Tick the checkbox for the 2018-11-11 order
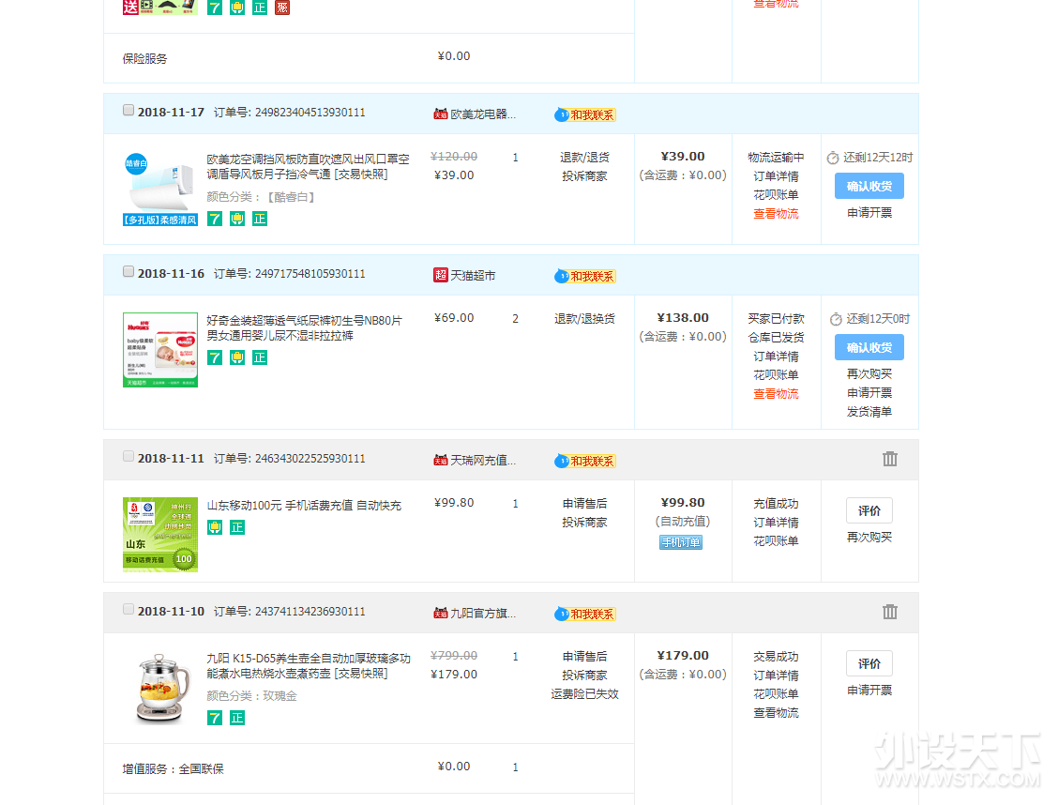Viewport: 1058px width, 805px height. pyautogui.click(x=128, y=456)
